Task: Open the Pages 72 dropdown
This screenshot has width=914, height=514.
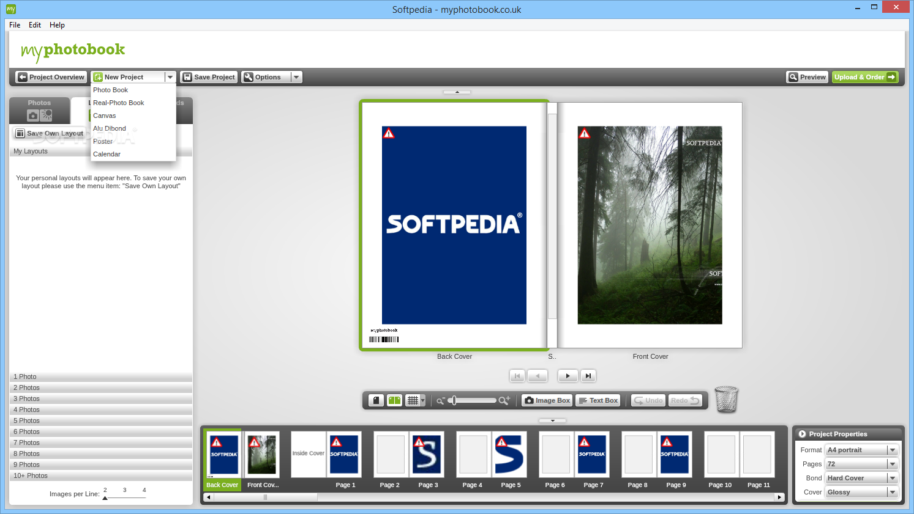Action: coord(861,464)
